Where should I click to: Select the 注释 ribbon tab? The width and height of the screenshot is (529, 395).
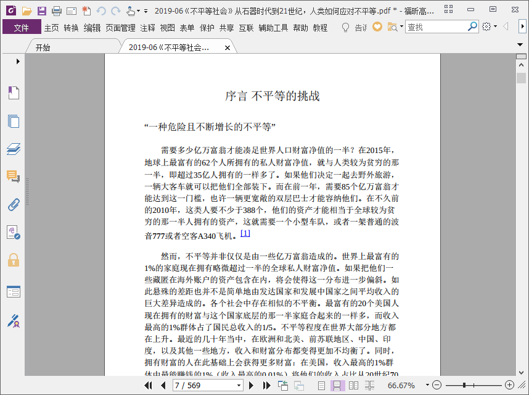[x=147, y=28]
